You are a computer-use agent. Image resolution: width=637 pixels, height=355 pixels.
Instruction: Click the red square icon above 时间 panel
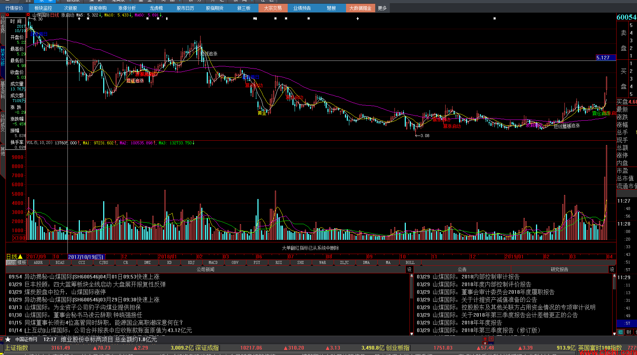click(8, 15)
